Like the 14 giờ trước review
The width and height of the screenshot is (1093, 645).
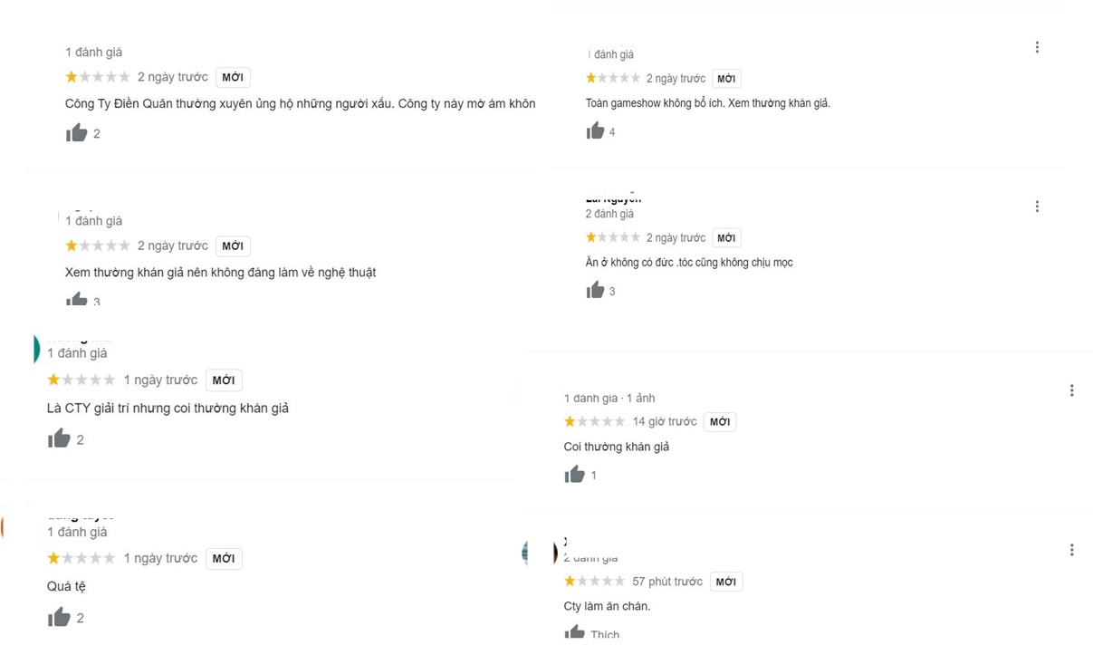(x=574, y=475)
